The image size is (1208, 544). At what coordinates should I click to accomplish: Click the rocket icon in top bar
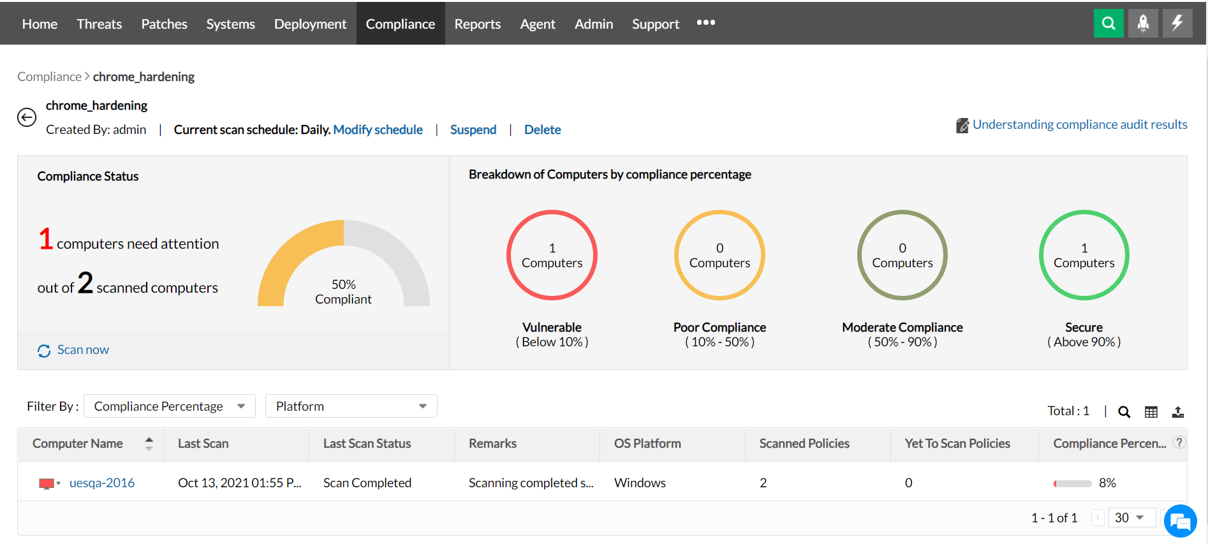pyautogui.click(x=1143, y=24)
